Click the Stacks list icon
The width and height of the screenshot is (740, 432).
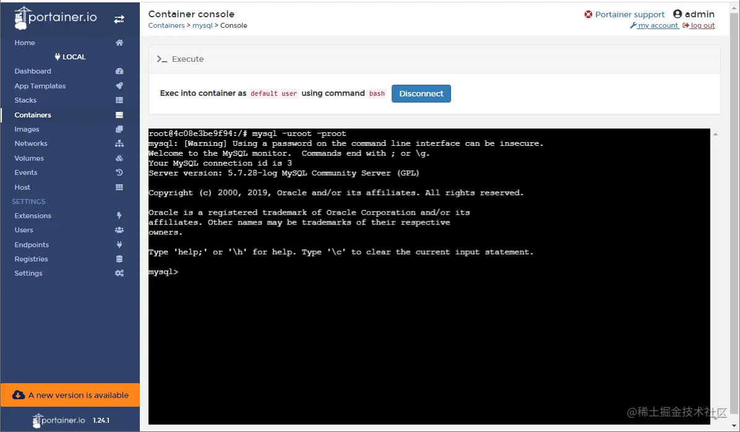(x=119, y=100)
